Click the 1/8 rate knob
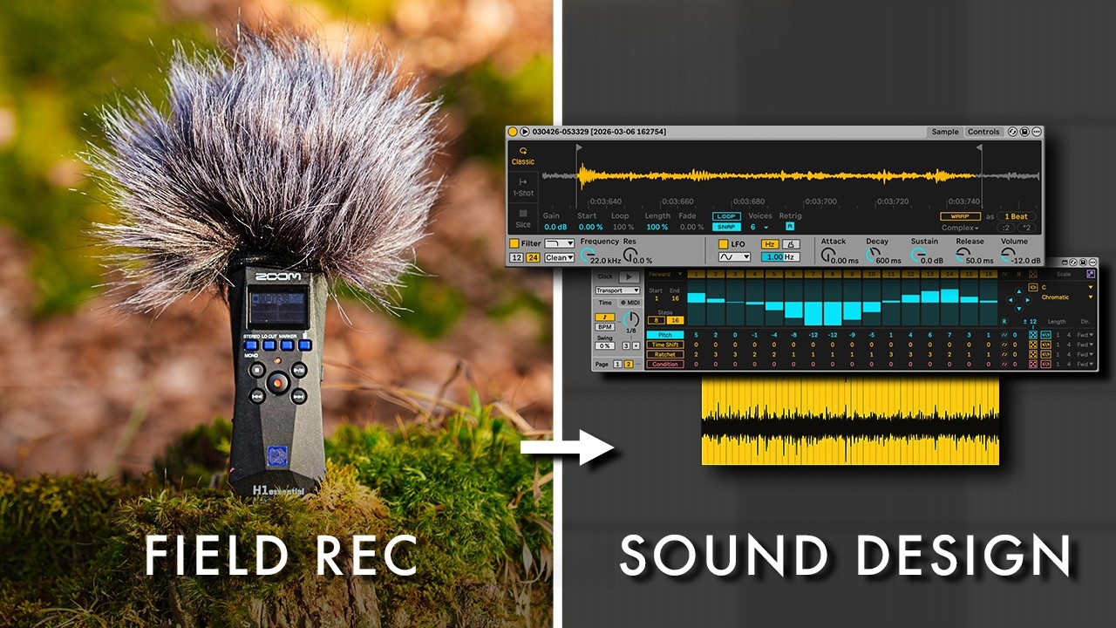The image size is (1116, 628). [x=630, y=319]
